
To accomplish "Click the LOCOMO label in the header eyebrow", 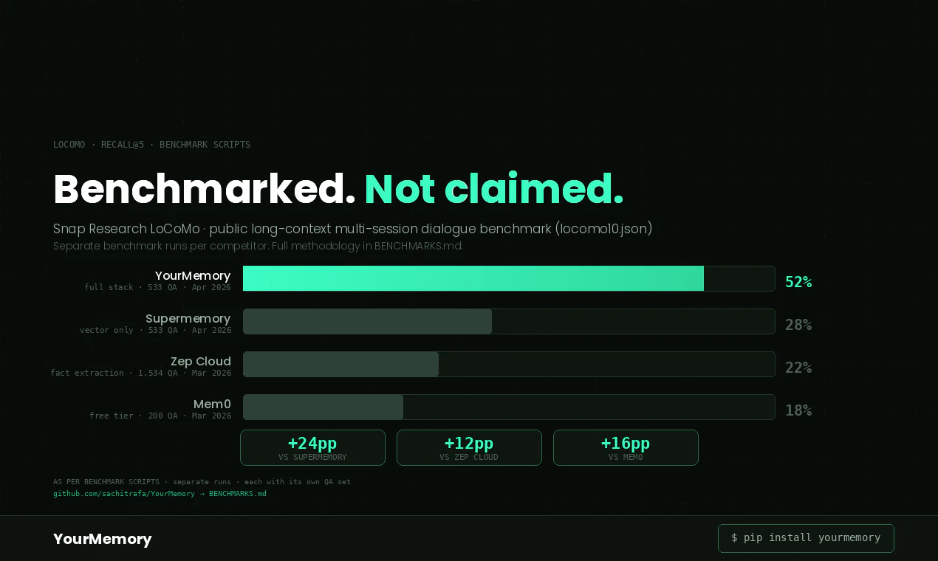I will click(69, 145).
